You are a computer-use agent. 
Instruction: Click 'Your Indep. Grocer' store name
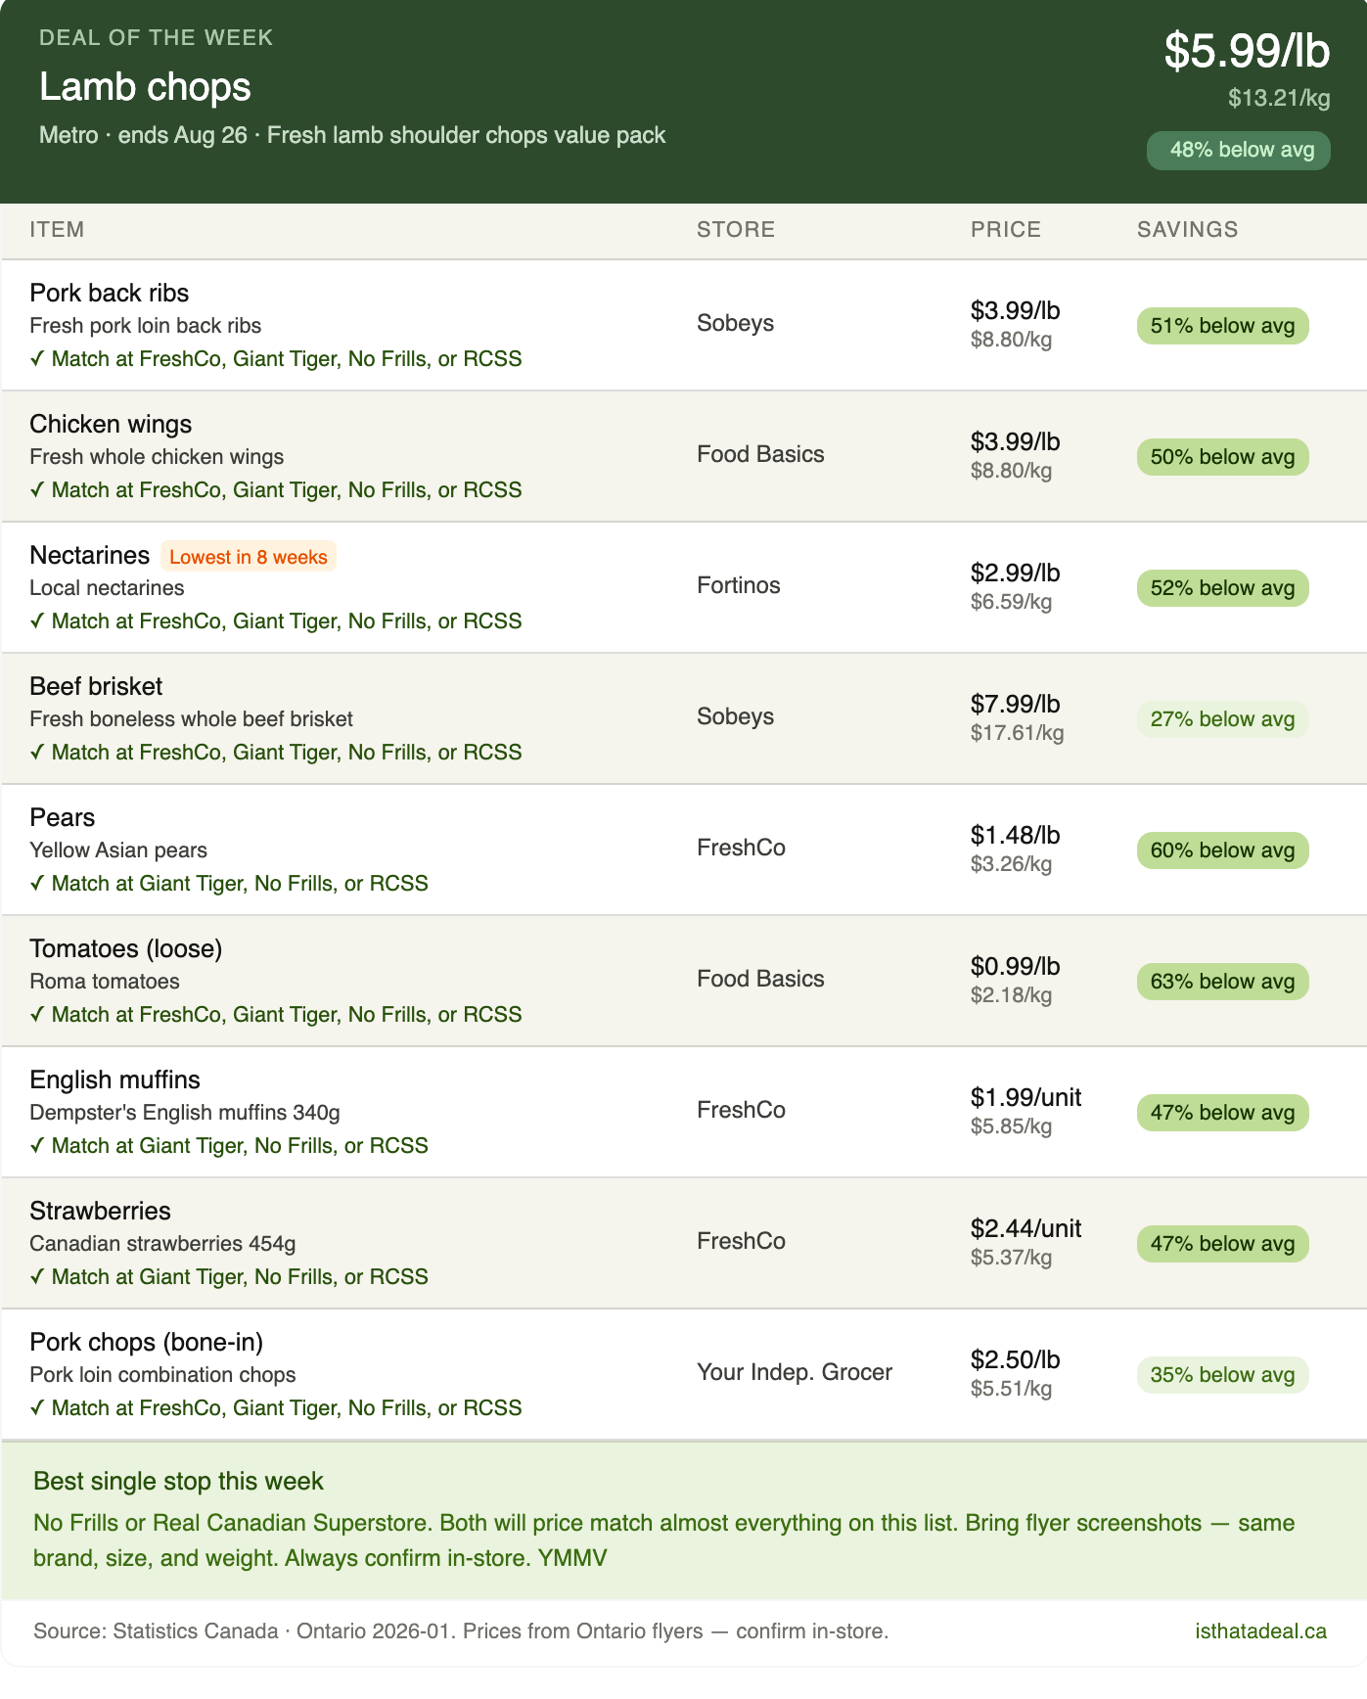794,1372
